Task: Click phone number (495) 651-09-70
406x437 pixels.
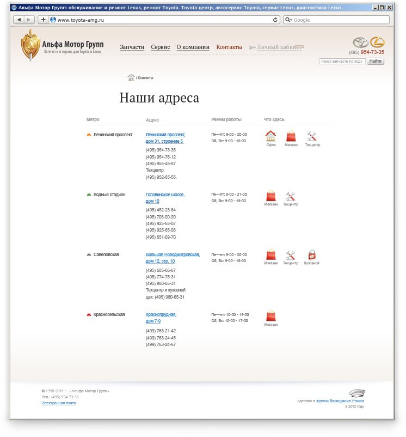Action: (161, 237)
